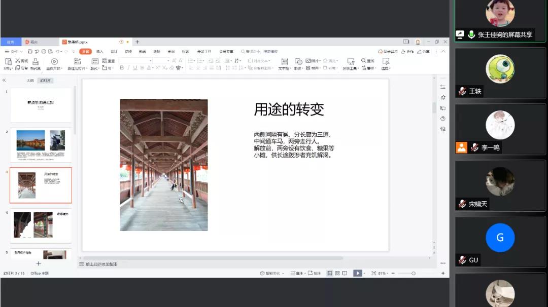Toggle underline text formatting
Viewport: 548px width, 307px height.
click(135, 68)
